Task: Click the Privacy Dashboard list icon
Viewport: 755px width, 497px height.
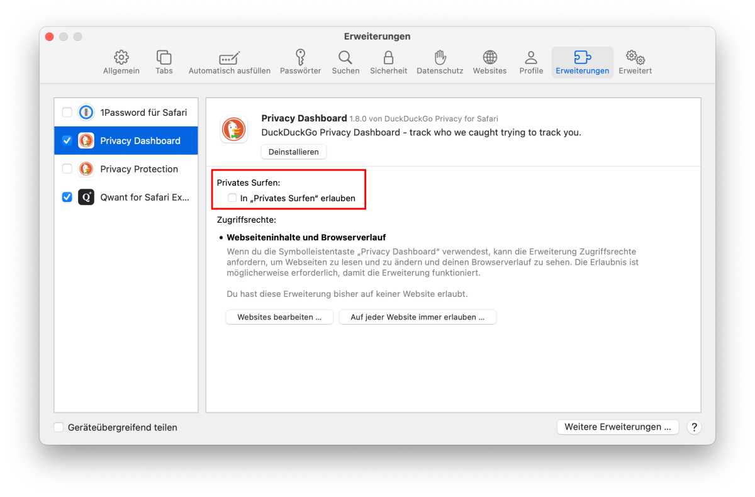Action: click(x=86, y=141)
